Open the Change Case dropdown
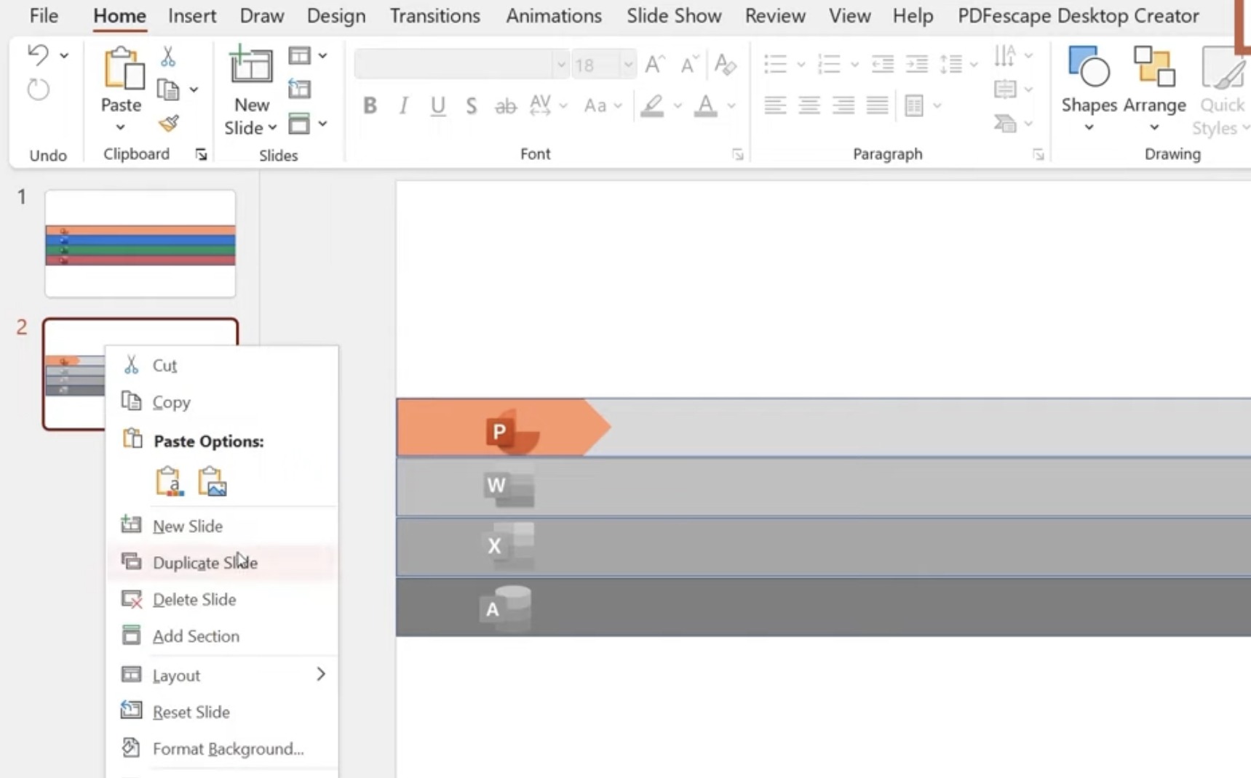The image size is (1251, 778). [x=603, y=106]
